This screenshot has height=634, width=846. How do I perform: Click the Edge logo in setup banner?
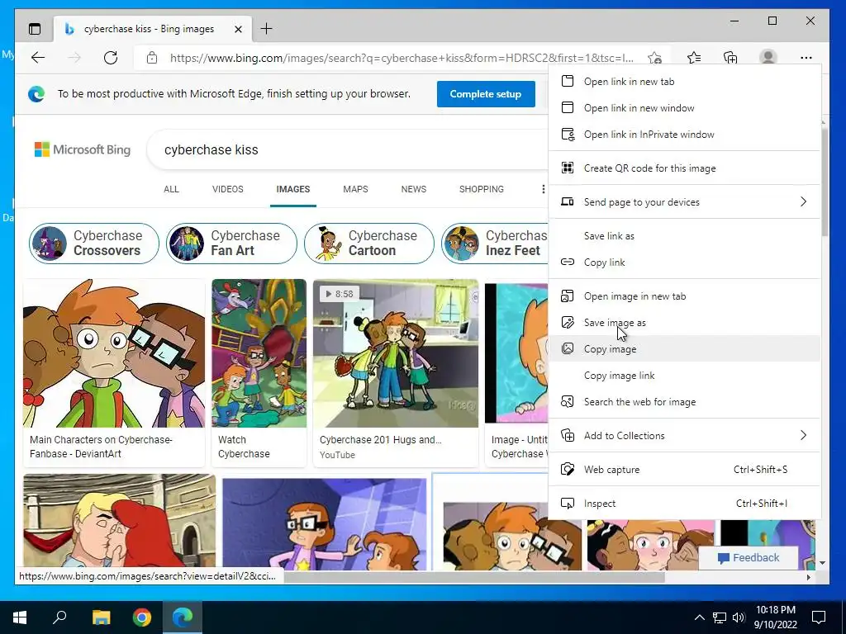tap(36, 94)
